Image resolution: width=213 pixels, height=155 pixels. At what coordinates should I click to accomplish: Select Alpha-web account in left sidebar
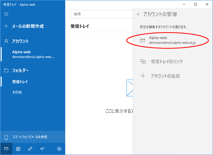coord(33,54)
